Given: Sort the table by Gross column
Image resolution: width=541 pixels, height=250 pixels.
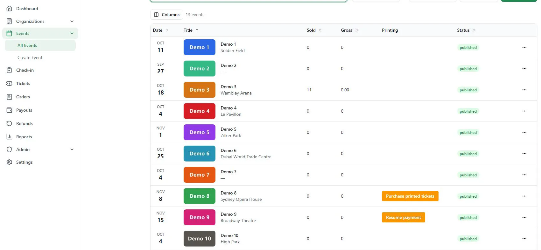Looking at the screenshot, I should [x=349, y=30].
